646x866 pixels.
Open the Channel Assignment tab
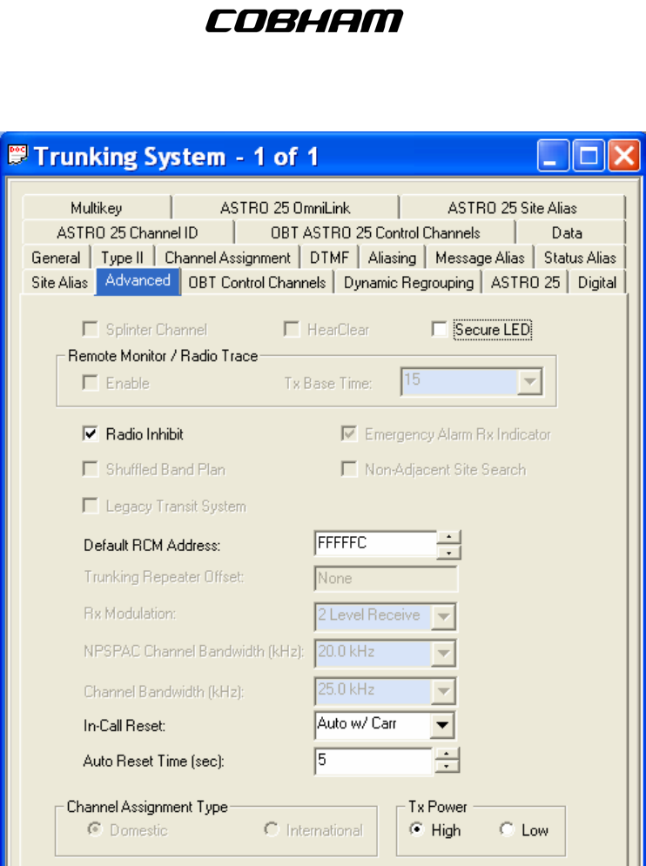tap(228, 258)
